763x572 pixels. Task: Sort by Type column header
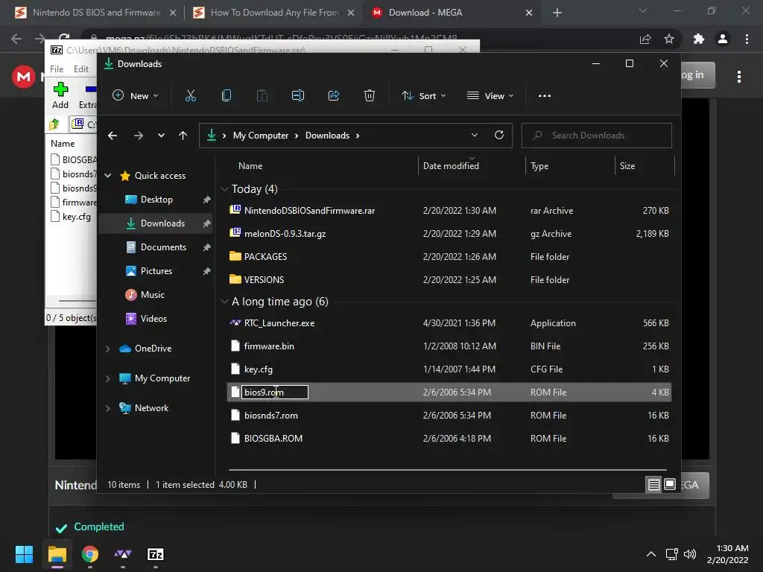click(539, 166)
